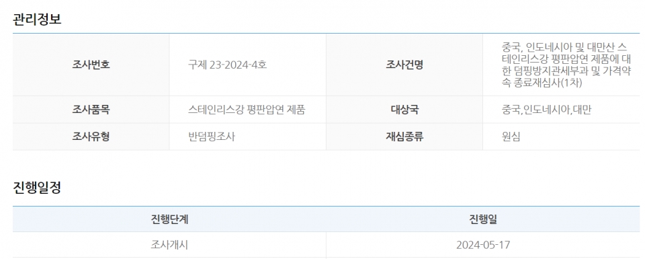
Task: Click the 중국,인도네시아,대만 value
Action: click(546, 110)
